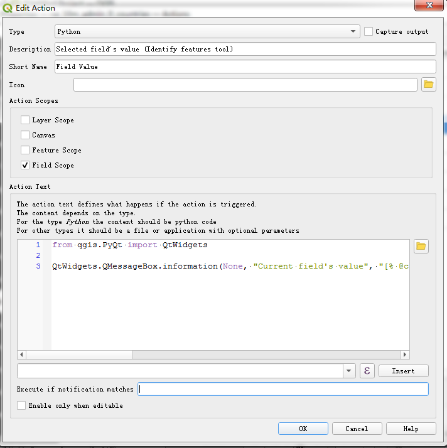Click the Execute if notification matches field
The height and width of the screenshot is (448, 447).
coord(283,389)
